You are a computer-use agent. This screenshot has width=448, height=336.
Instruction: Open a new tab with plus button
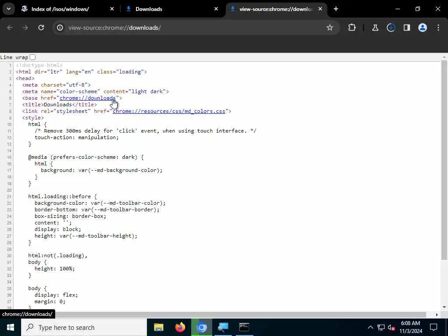(336, 9)
